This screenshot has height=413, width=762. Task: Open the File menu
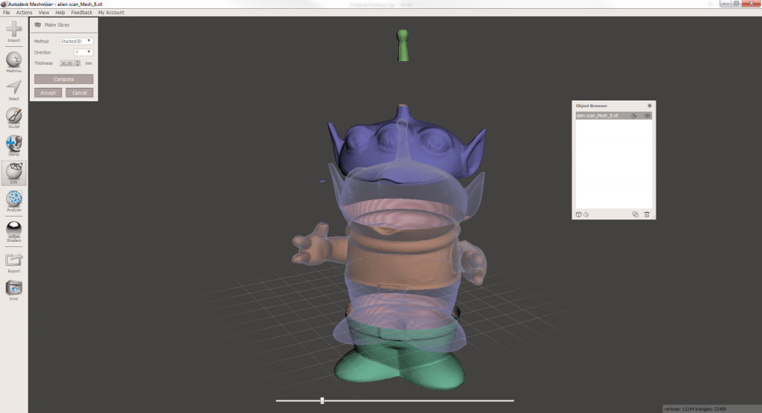tap(6, 13)
